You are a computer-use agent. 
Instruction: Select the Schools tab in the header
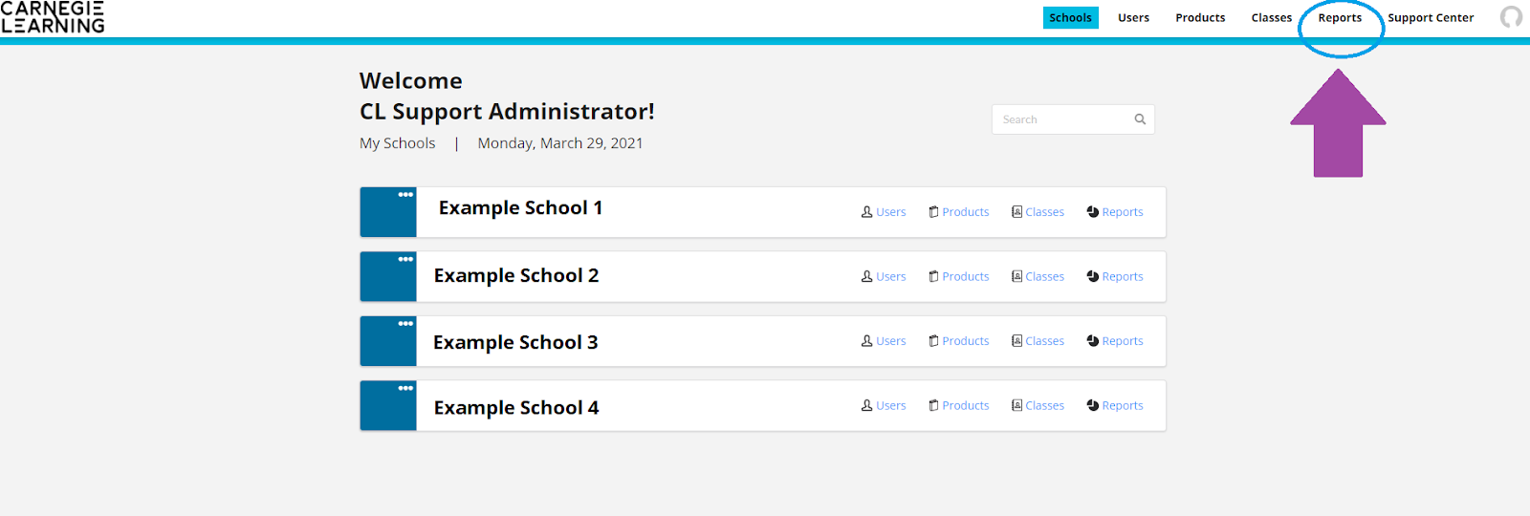(1070, 18)
